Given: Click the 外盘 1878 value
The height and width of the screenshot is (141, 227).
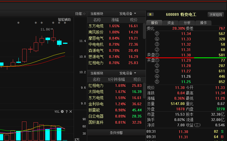Looking at the screenshot, I should click(180, 109).
